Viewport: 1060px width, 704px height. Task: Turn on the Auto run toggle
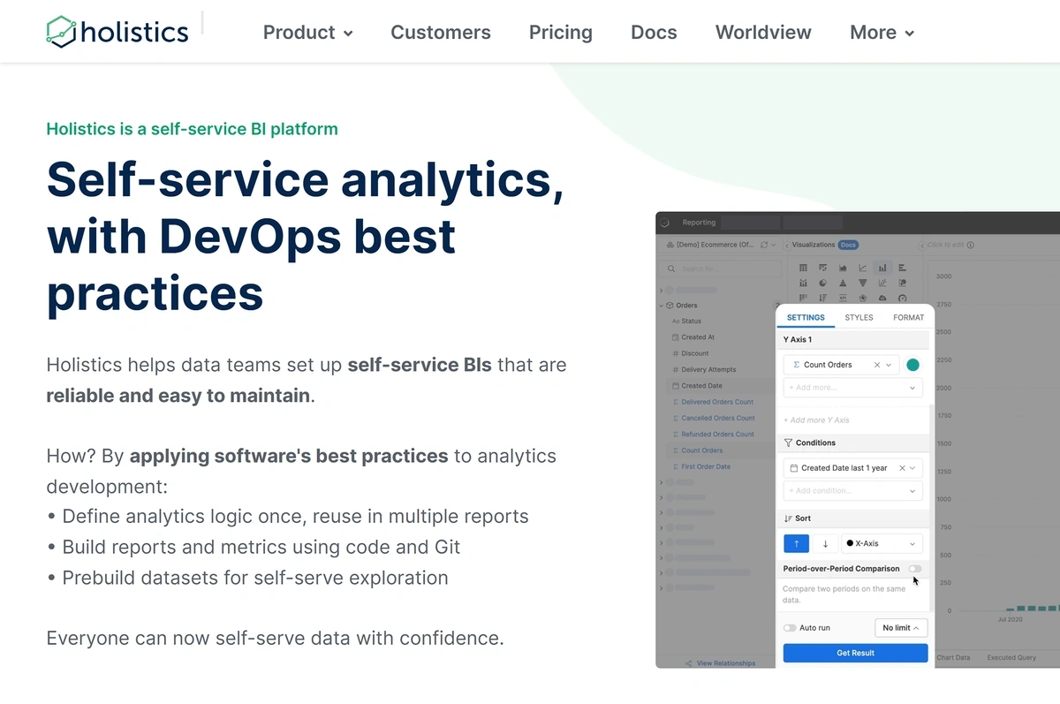click(790, 628)
